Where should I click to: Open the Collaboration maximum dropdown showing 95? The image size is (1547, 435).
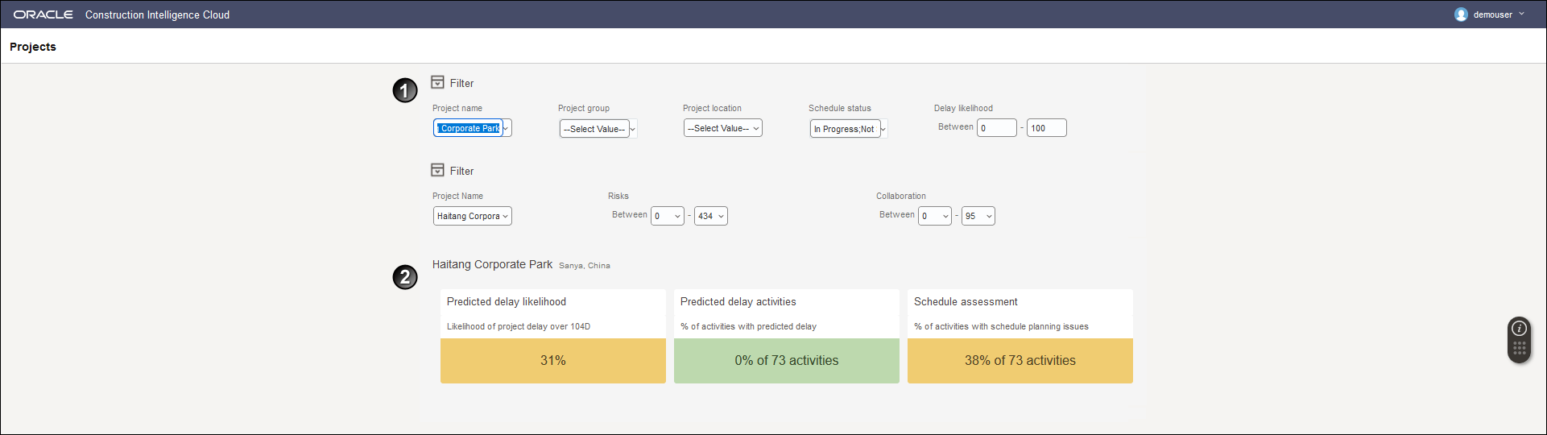pyautogui.click(x=978, y=216)
